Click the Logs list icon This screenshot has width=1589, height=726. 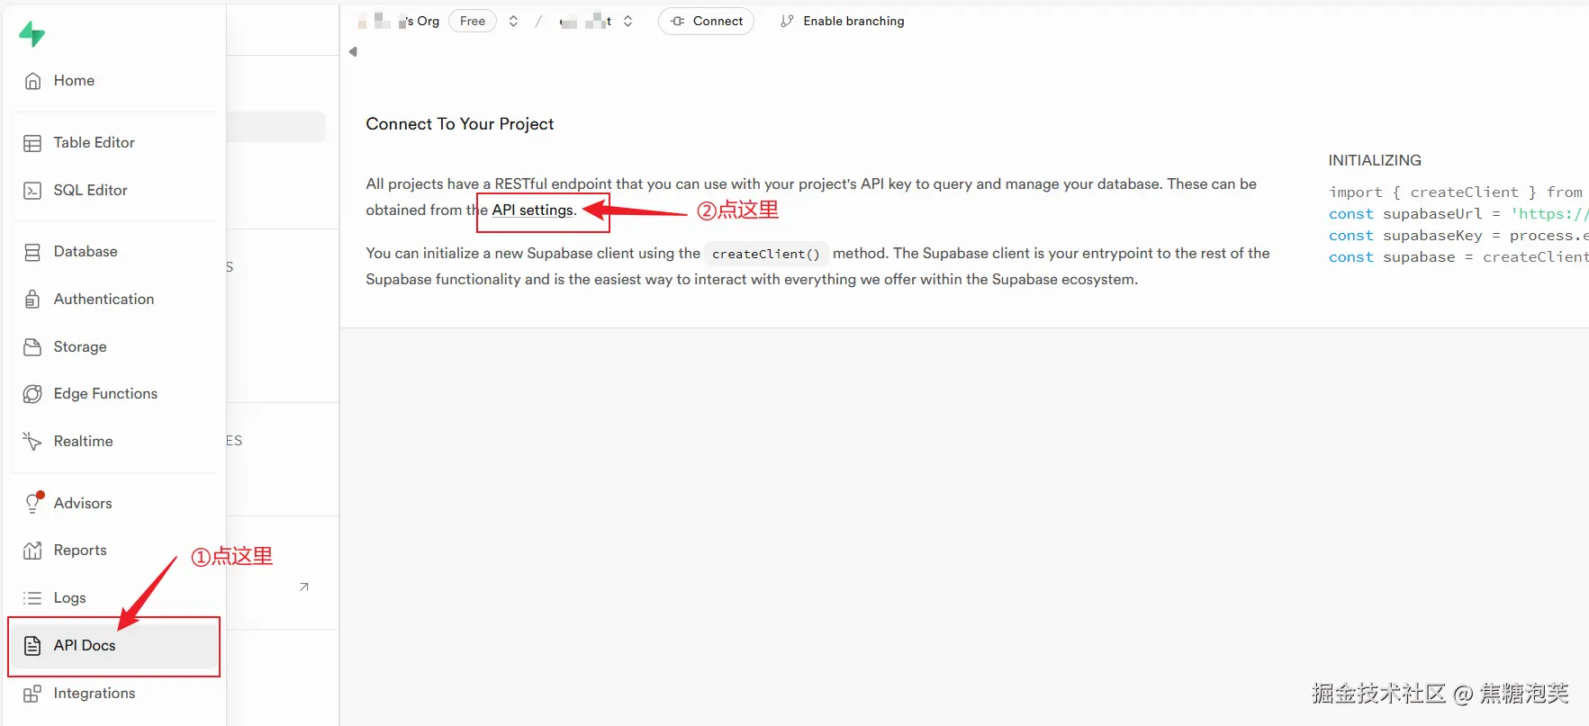pyautogui.click(x=32, y=598)
